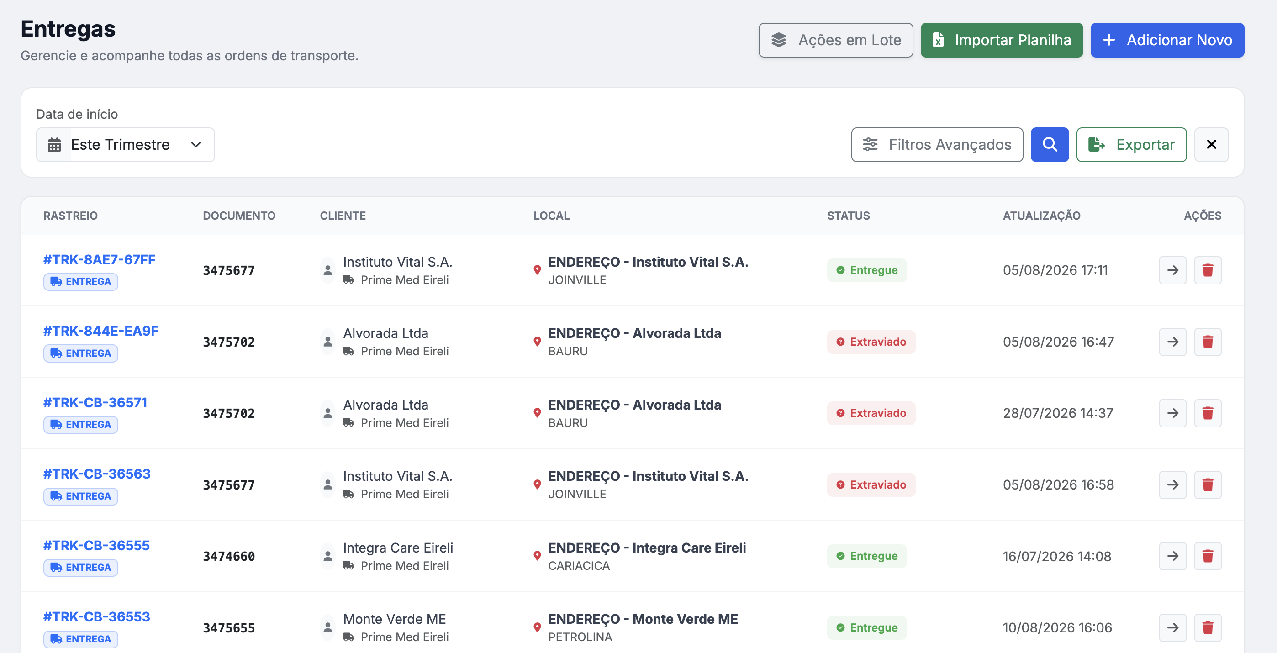Click ENDEREÇO - Monte Verde ME address
The width and height of the screenshot is (1277, 653).
(643, 619)
